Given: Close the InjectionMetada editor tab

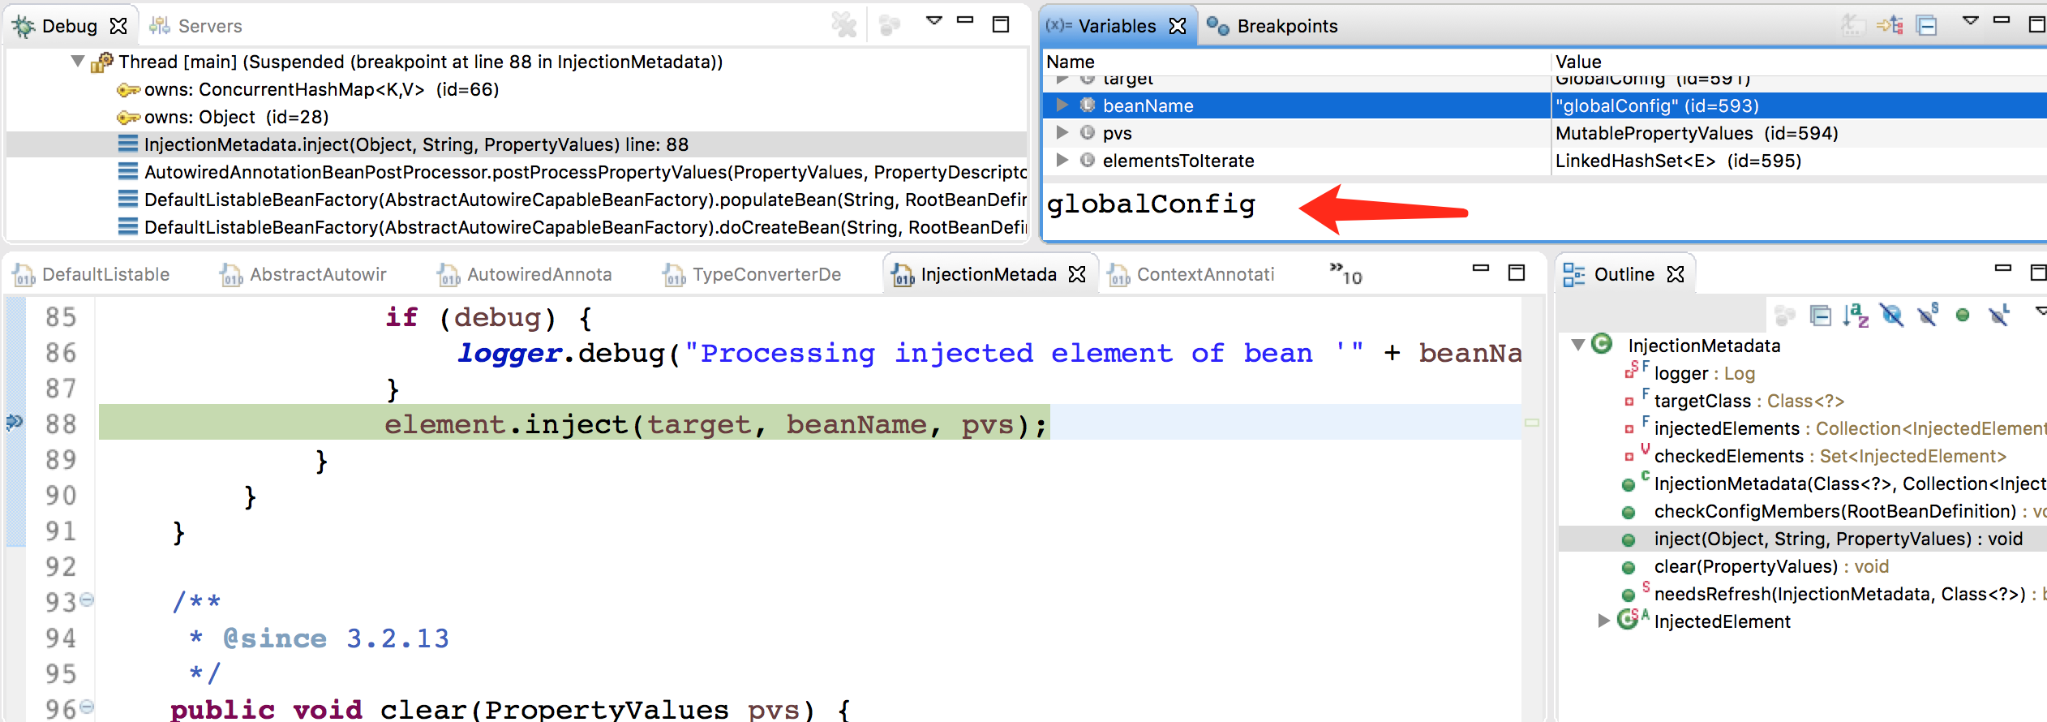Looking at the screenshot, I should pyautogui.click(x=1077, y=275).
